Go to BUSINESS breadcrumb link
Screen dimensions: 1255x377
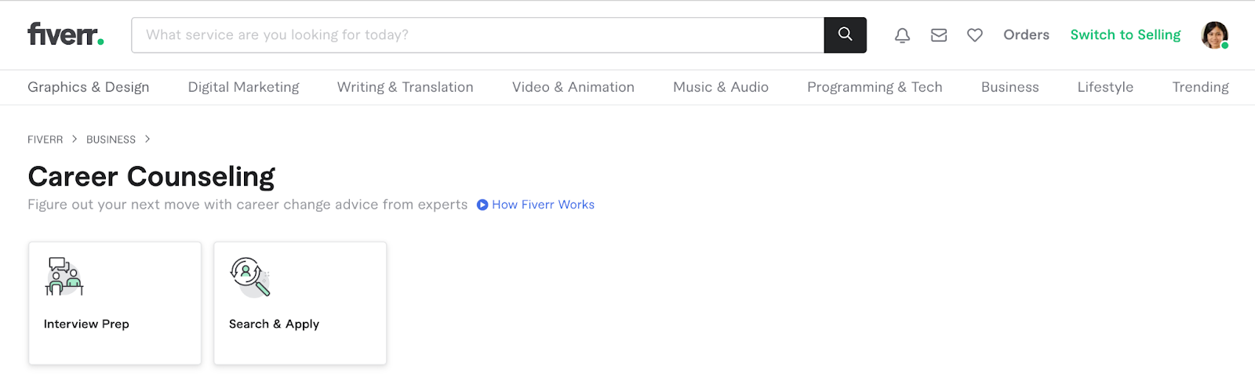[x=111, y=140]
